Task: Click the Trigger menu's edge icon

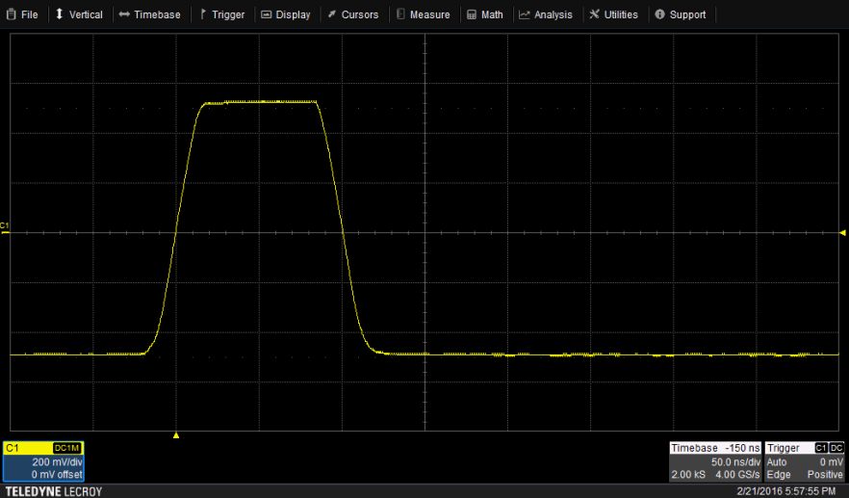Action: coord(203,14)
